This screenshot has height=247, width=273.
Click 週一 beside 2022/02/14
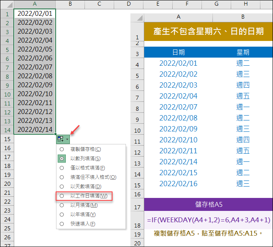[243, 162]
